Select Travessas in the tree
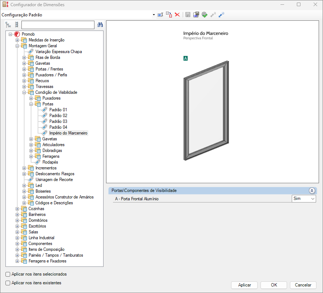This screenshot has width=323, height=293. pos(44,87)
